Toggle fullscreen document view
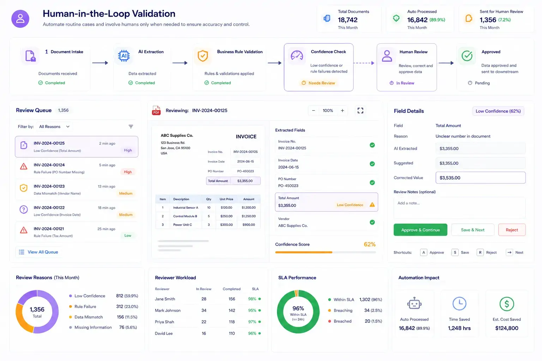Screen dimensions: 542x361 click(x=360, y=111)
